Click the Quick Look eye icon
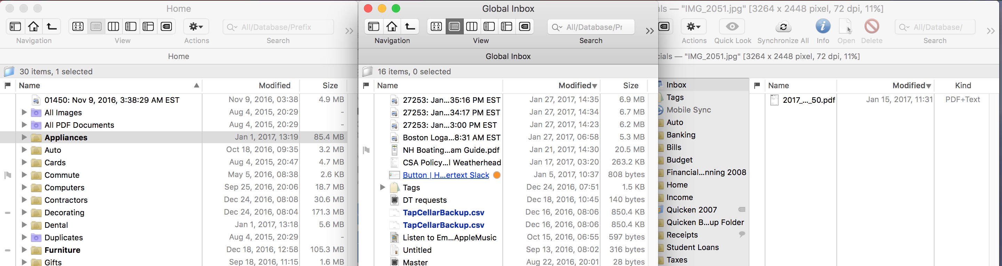Viewport: 1002px width, 266px height. tap(732, 26)
